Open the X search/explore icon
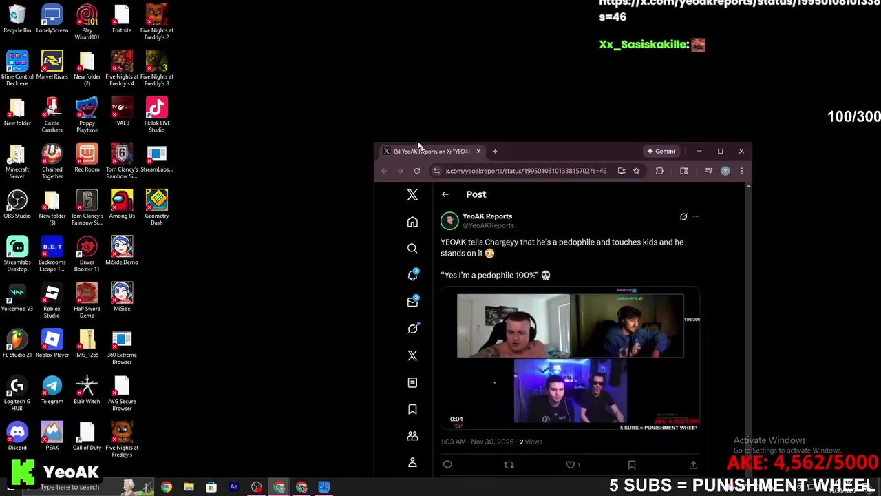 tap(412, 249)
